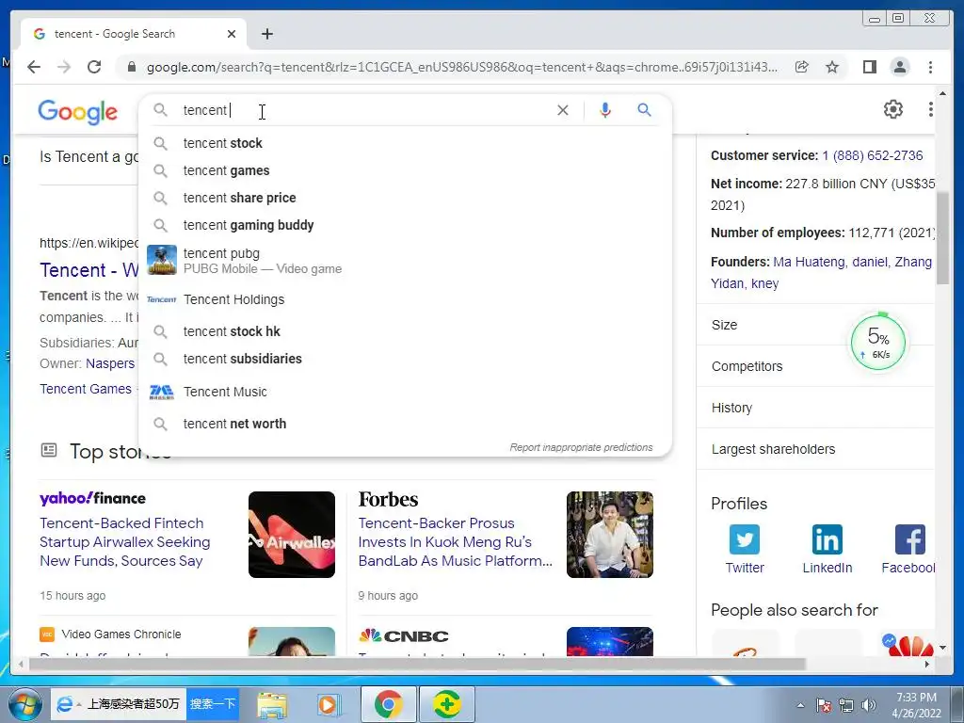The height and width of the screenshot is (723, 964).
Task: Expand the 'Largest shareholders' section
Action: click(x=815, y=449)
